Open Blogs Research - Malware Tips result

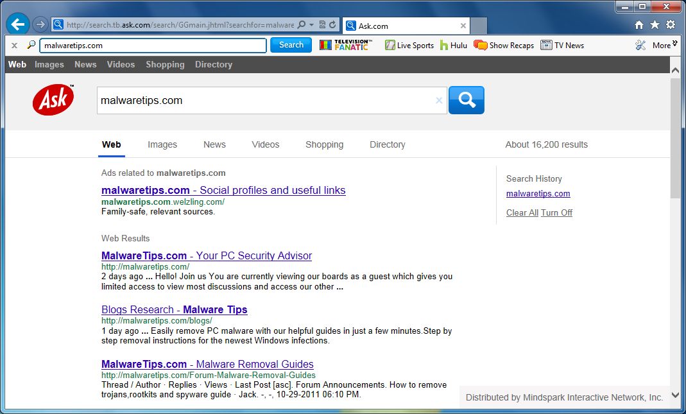coord(174,310)
